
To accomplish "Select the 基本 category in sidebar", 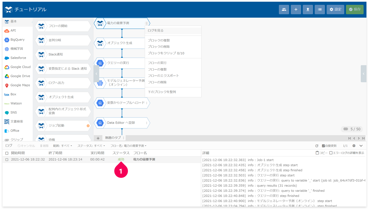I will (x=18, y=21).
